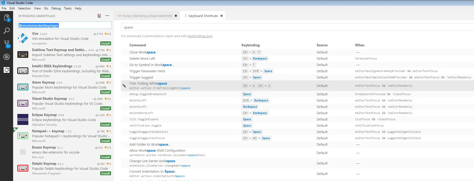Image resolution: width=474 pixels, height=181 pixels.
Task: Select the toggleSuggestionDetails row
Action: tap(297, 132)
